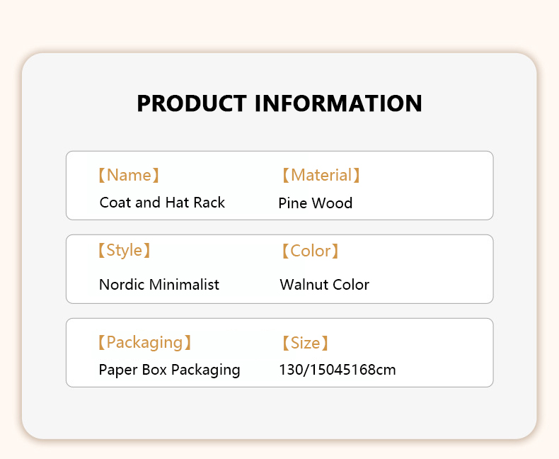Click the Name field label
This screenshot has height=459, width=559.
point(129,175)
